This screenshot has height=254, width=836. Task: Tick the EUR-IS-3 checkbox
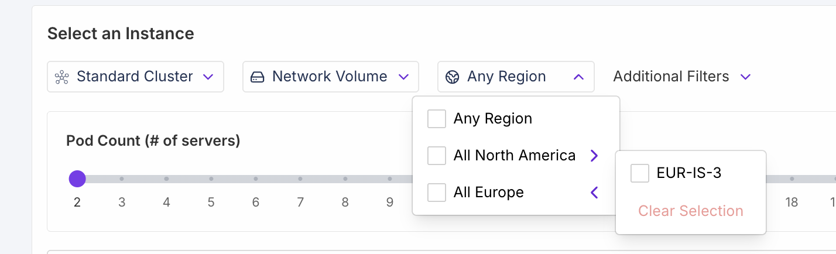[640, 173]
